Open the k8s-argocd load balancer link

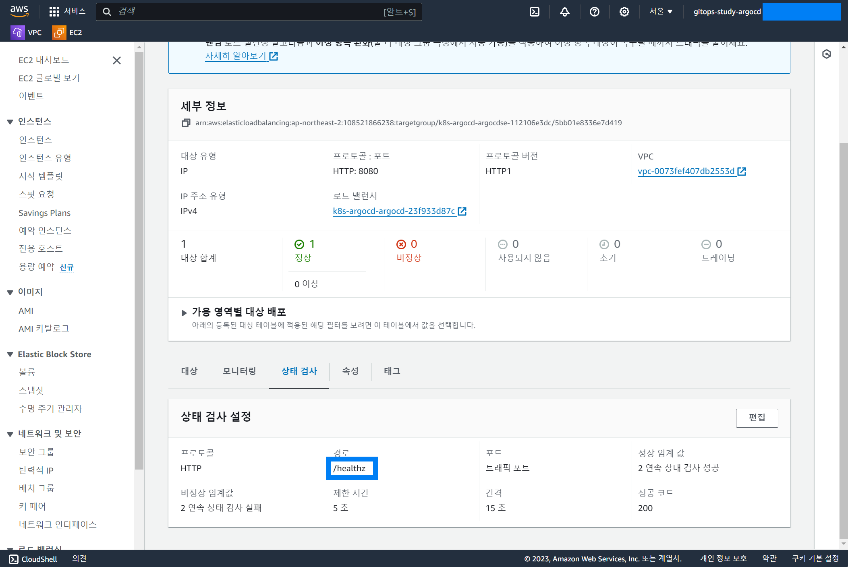pos(394,211)
